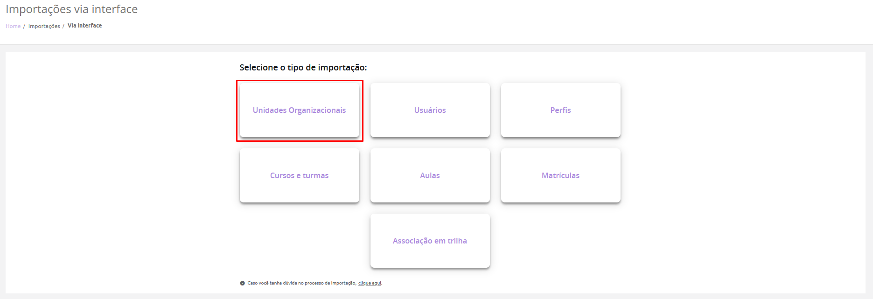This screenshot has width=873, height=299.
Task: Select the Usuários import type
Action: pos(430,110)
